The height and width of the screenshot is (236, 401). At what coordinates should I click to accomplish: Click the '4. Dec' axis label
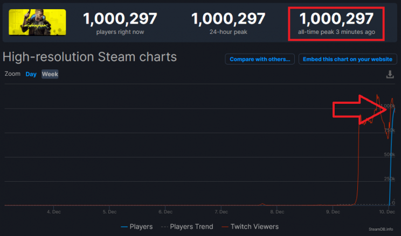[x=53, y=212]
